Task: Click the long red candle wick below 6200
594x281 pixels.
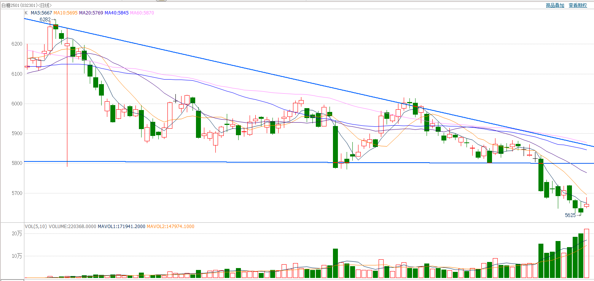Action: [x=67, y=107]
